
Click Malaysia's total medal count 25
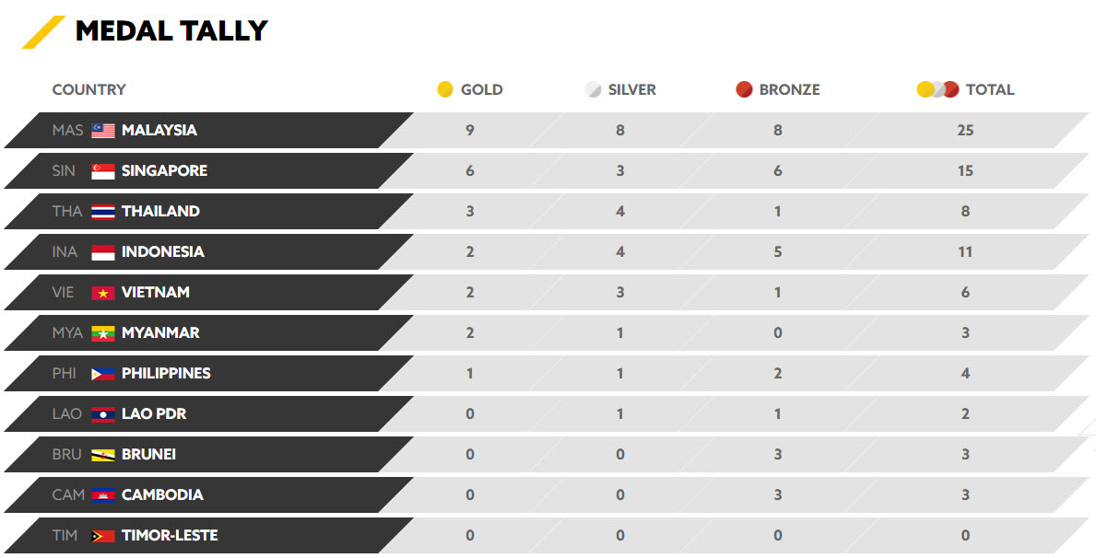[x=965, y=131]
